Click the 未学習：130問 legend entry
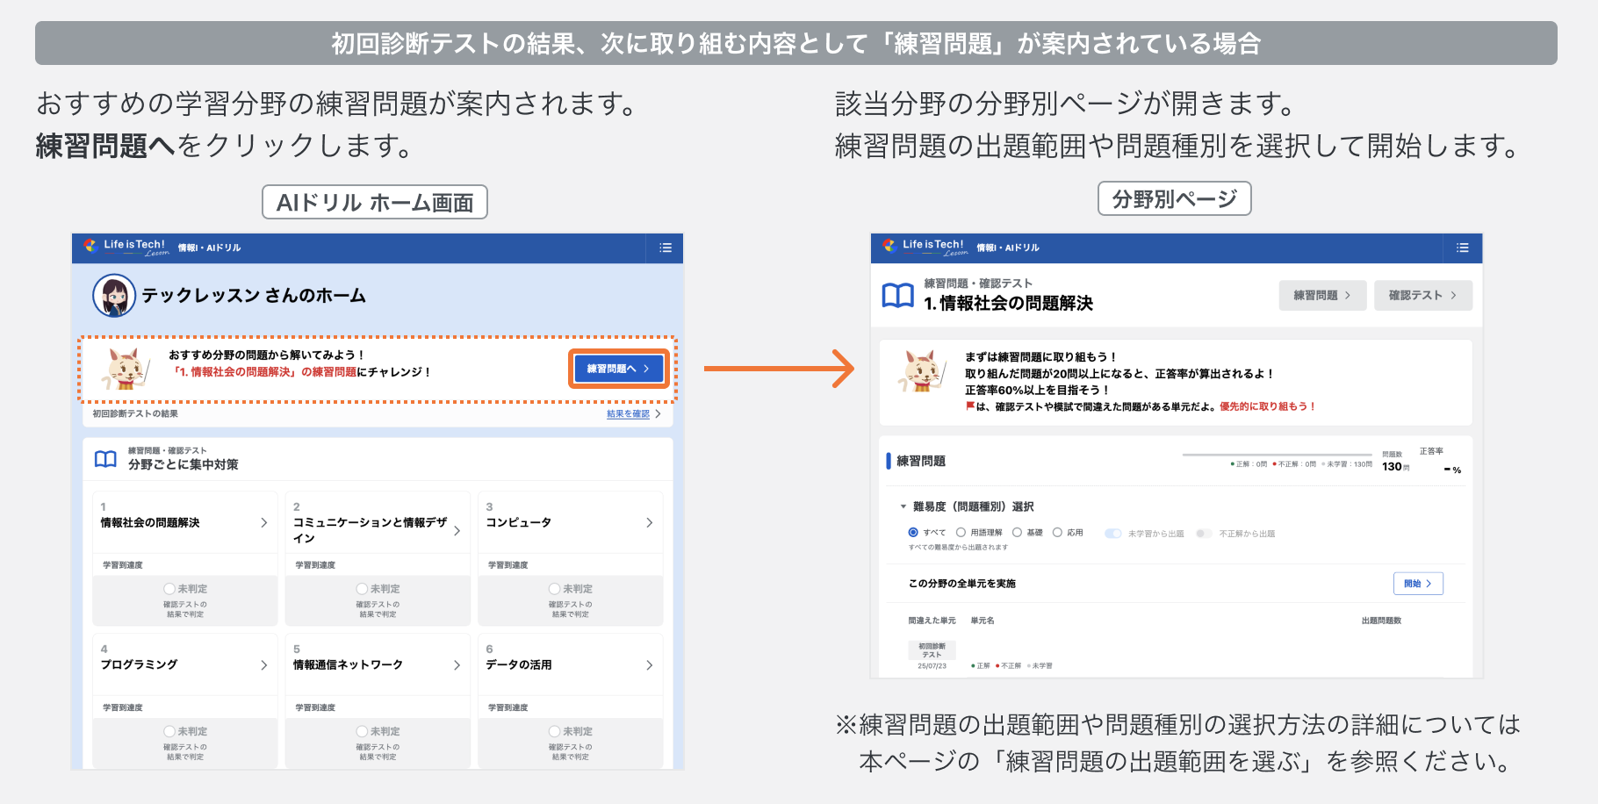The width and height of the screenshot is (1598, 804). coord(1347,464)
